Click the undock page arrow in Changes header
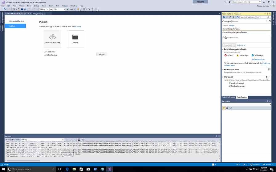276x172 pixels. [270, 21]
